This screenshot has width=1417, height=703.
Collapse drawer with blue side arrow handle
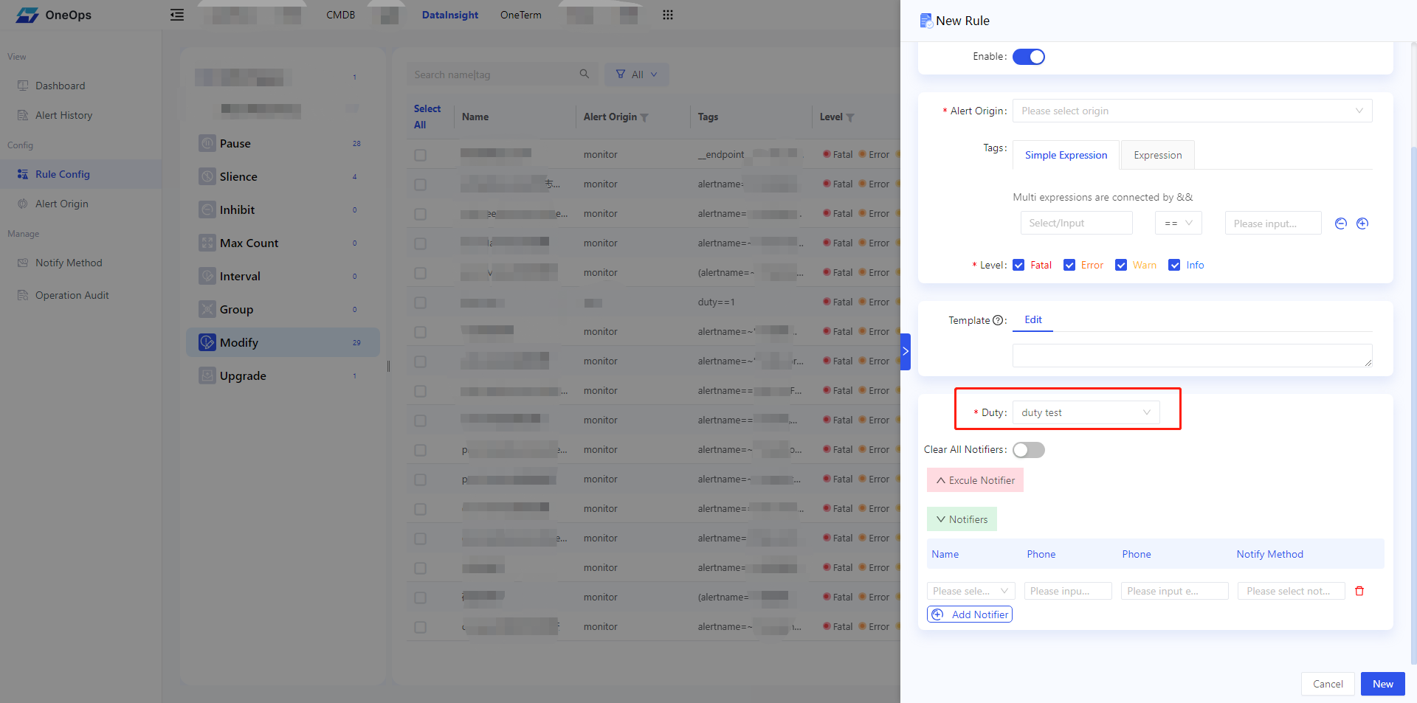coord(906,351)
